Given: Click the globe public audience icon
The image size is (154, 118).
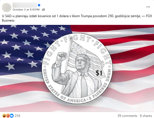Looking at the screenshot, I should pos(43,10).
